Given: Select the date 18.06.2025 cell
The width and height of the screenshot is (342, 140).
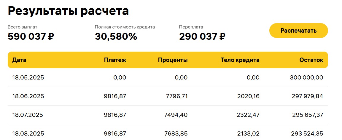Looking at the screenshot, I should (28, 96).
